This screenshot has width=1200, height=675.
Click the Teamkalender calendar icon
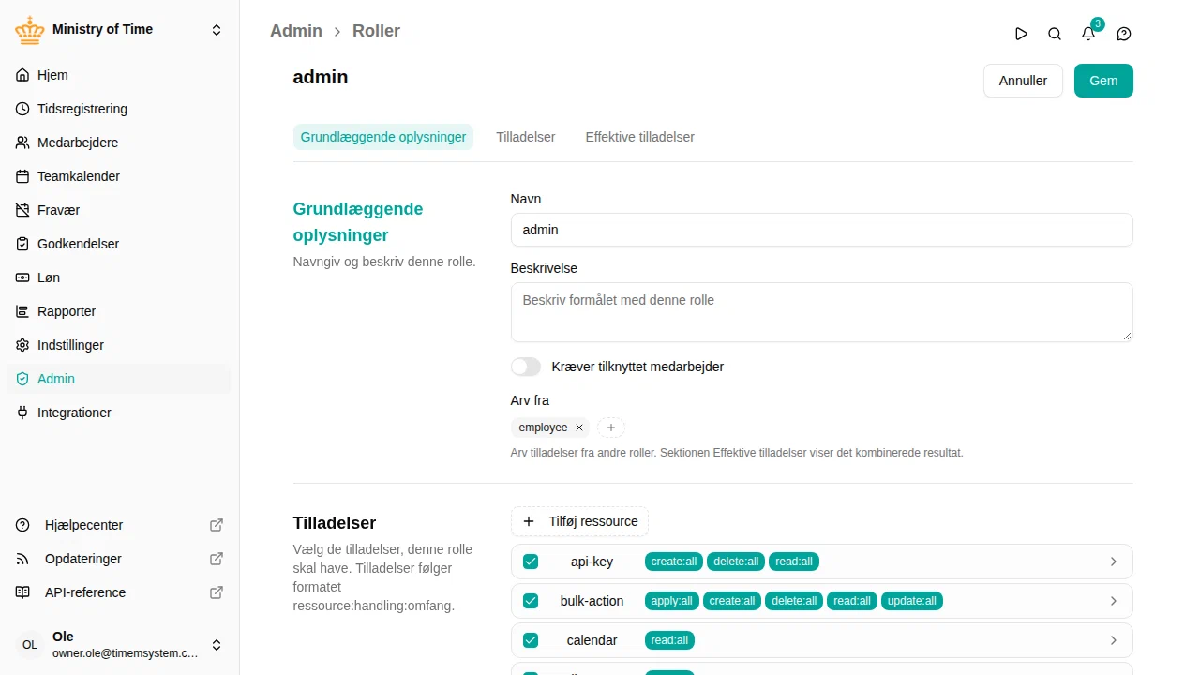coord(23,176)
